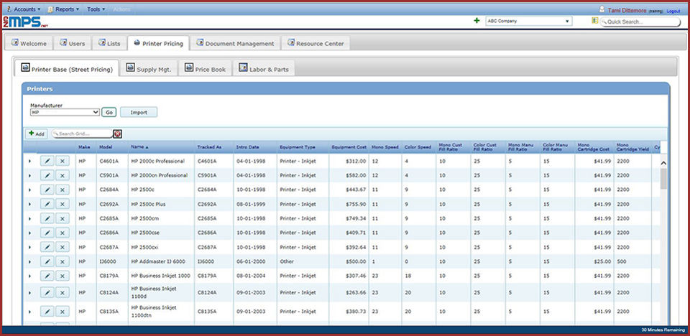Screen dimensions: 690x336
Task: Delete the HP 2000cn Professional row
Action: click(x=62, y=175)
